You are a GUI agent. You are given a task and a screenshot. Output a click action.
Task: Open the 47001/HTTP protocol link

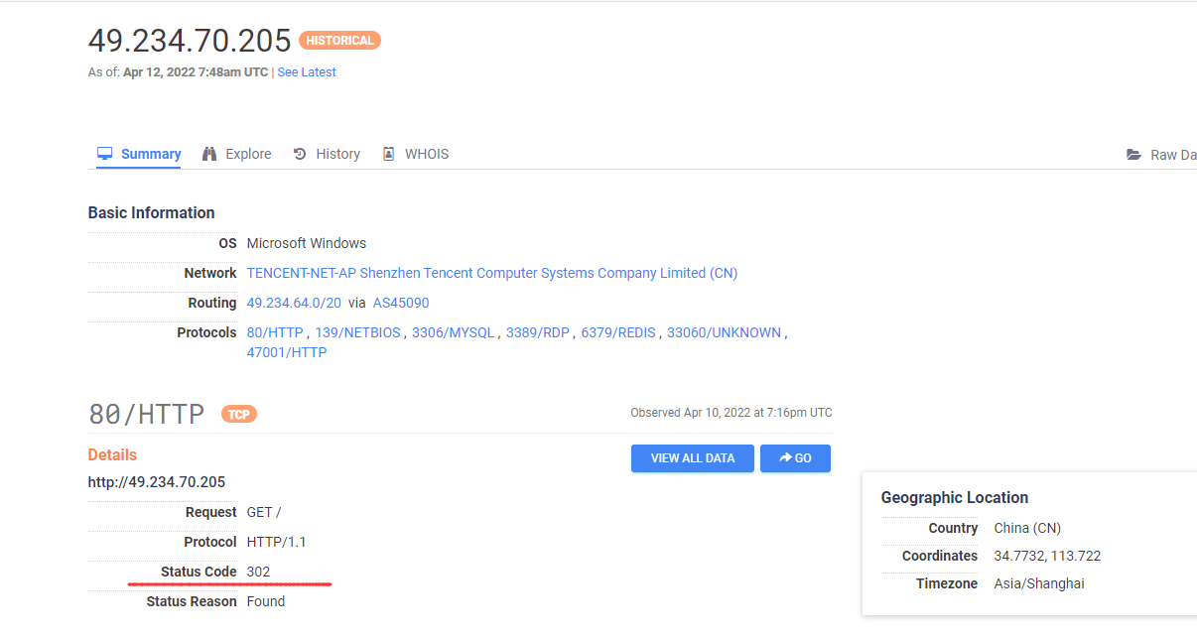tap(287, 352)
